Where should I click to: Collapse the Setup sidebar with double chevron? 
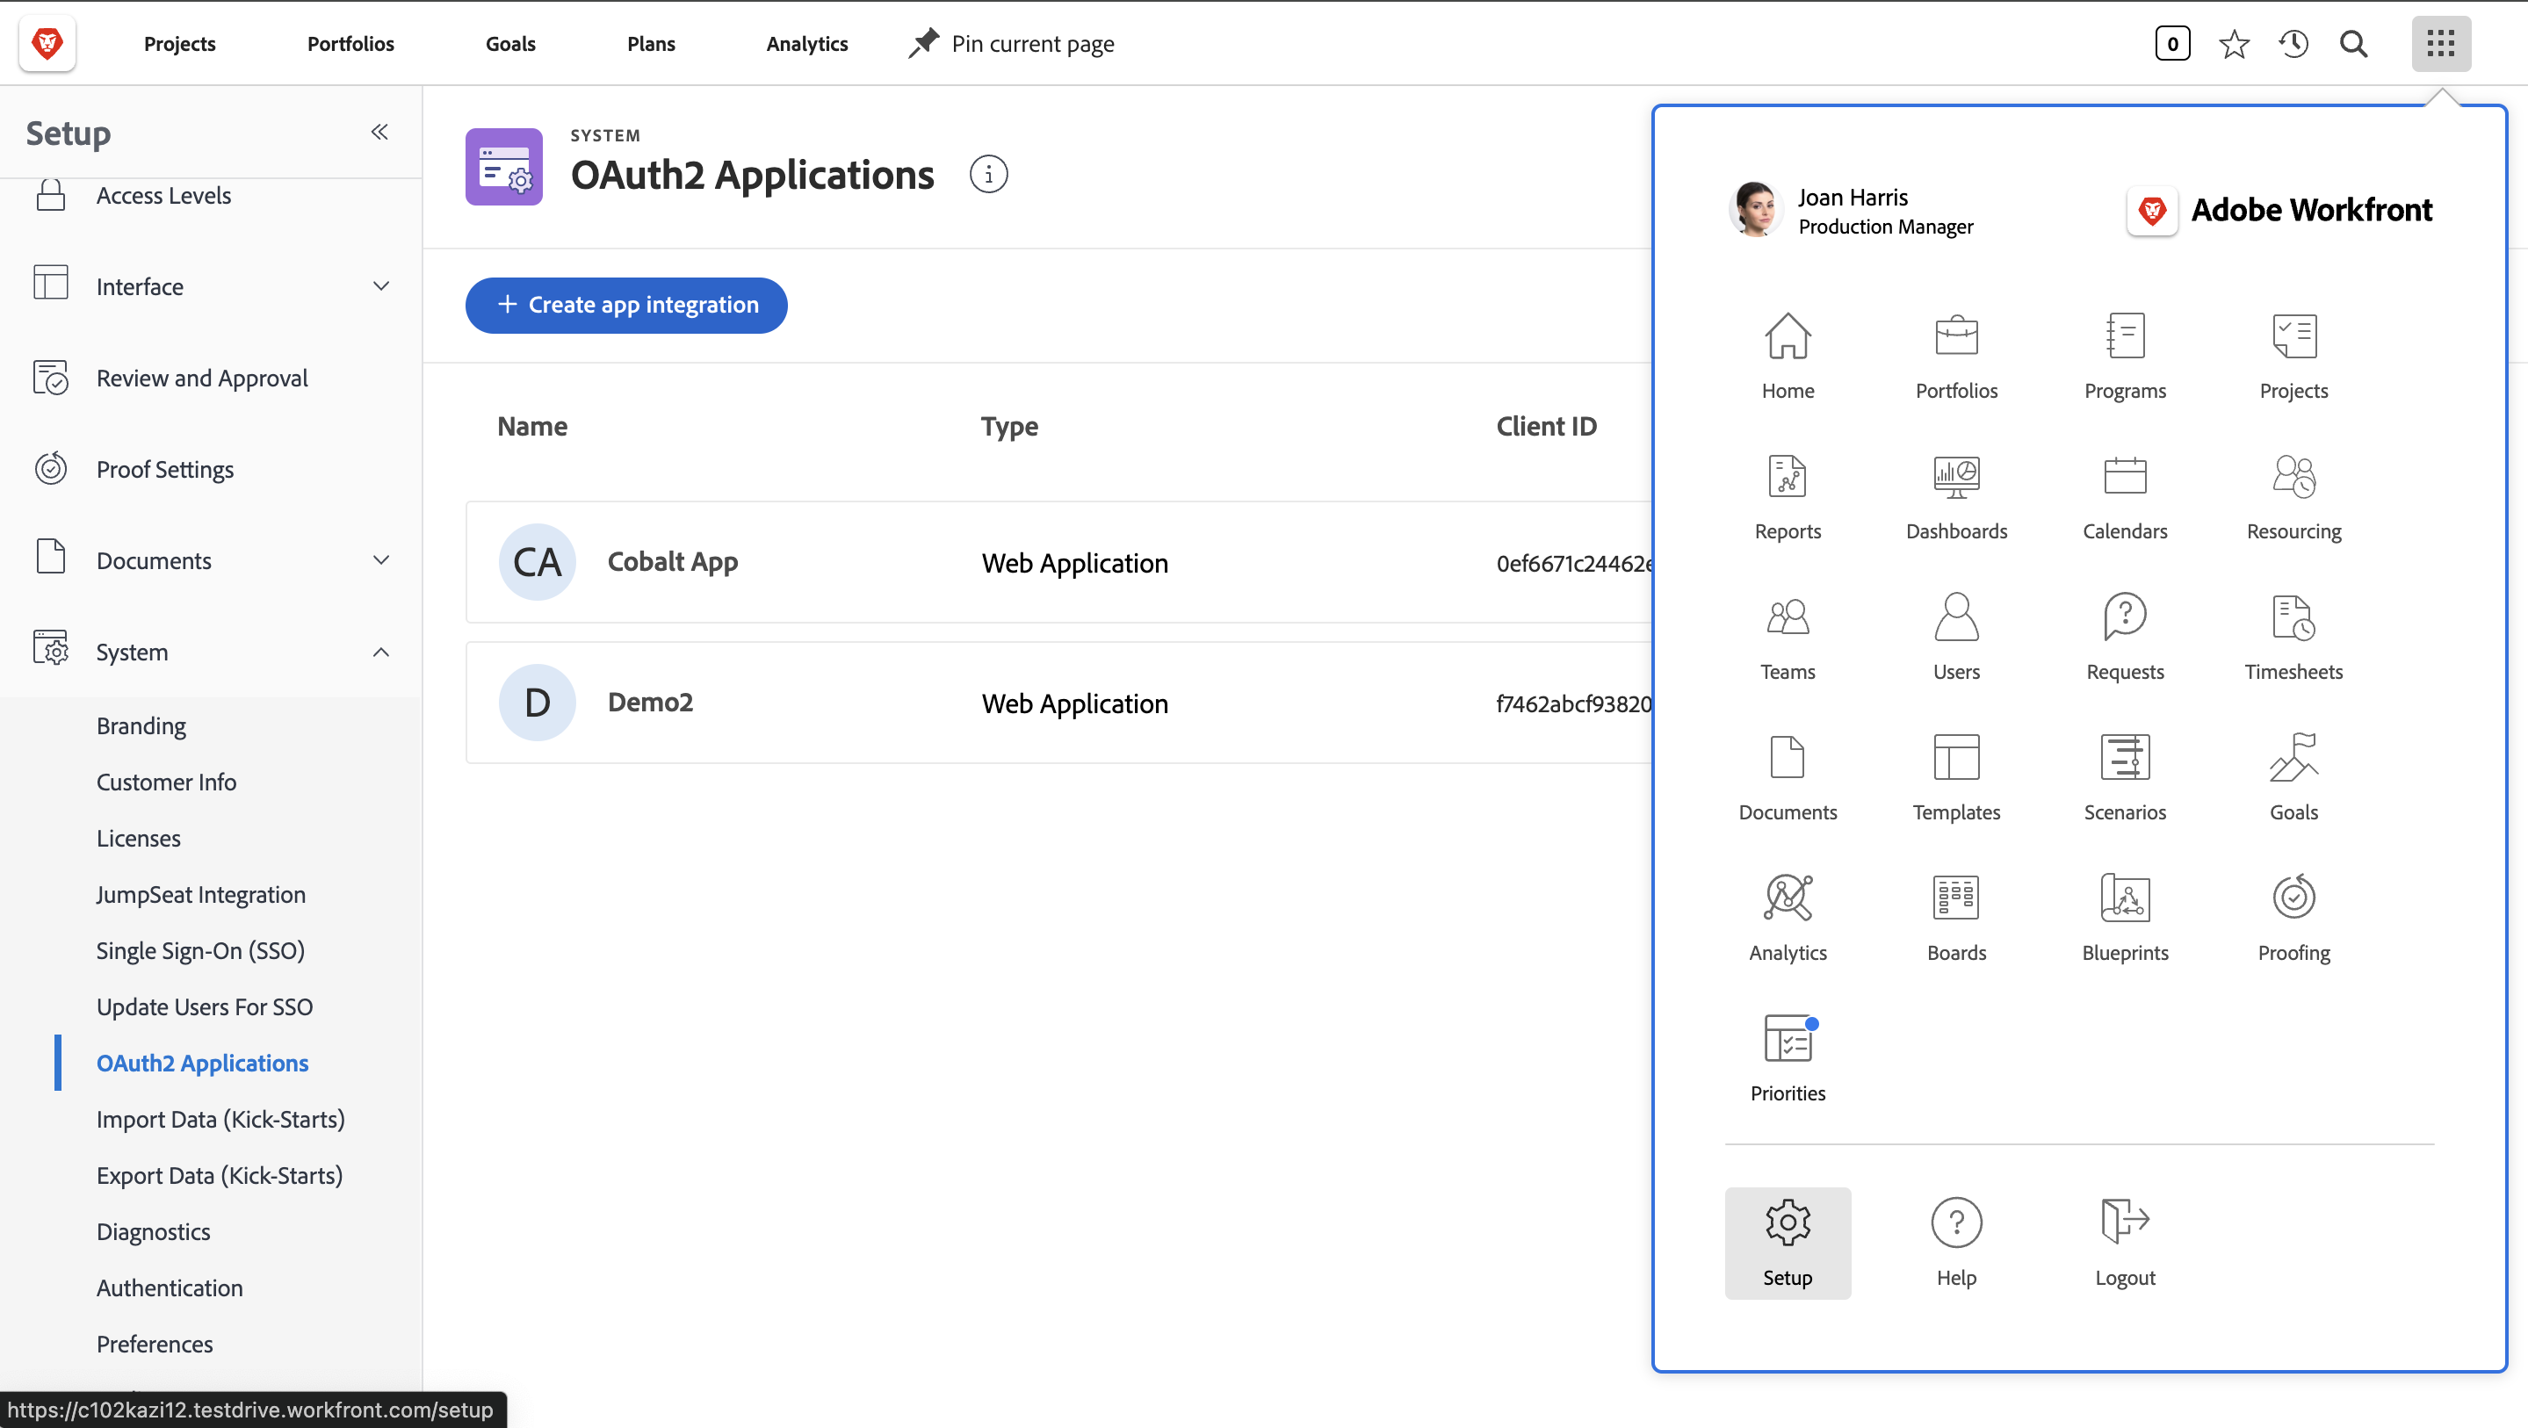379,132
